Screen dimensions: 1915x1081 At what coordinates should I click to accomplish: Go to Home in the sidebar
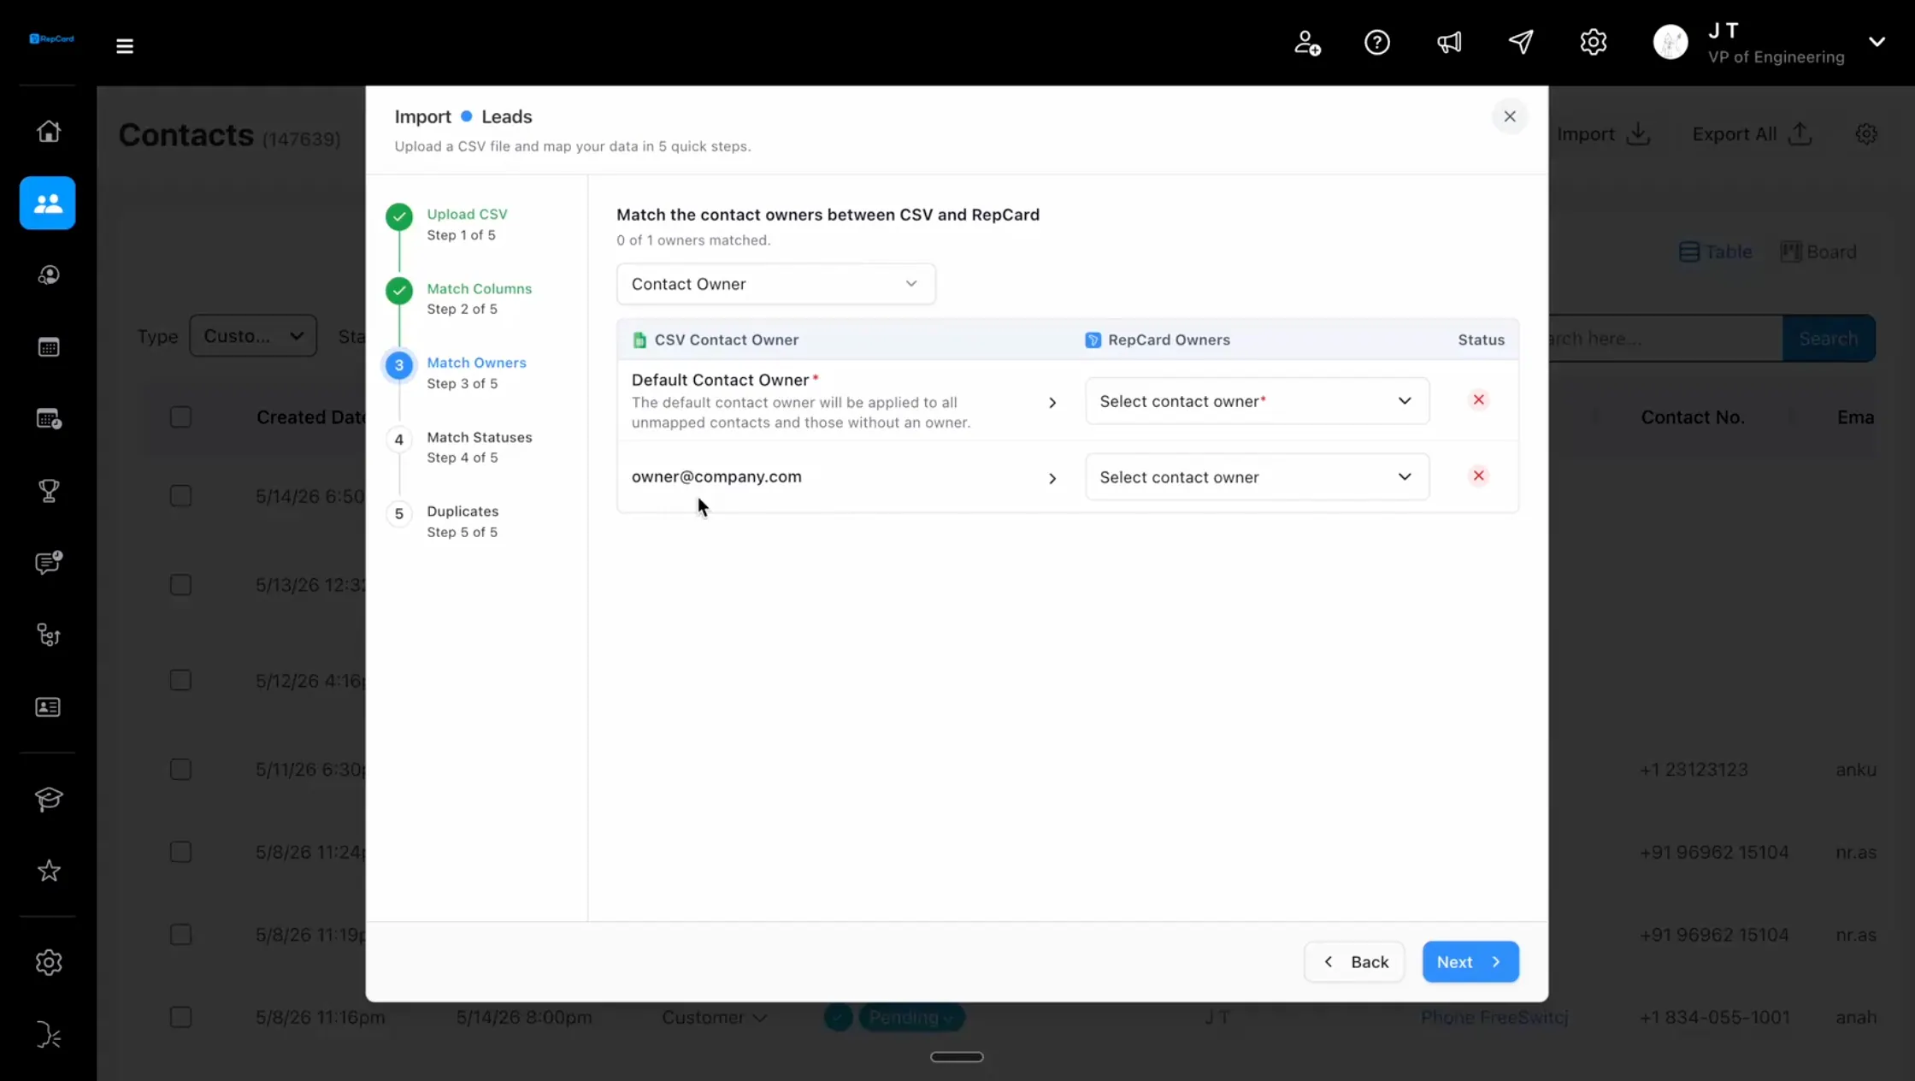point(49,131)
